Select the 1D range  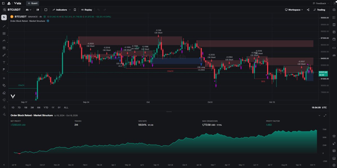13,107
